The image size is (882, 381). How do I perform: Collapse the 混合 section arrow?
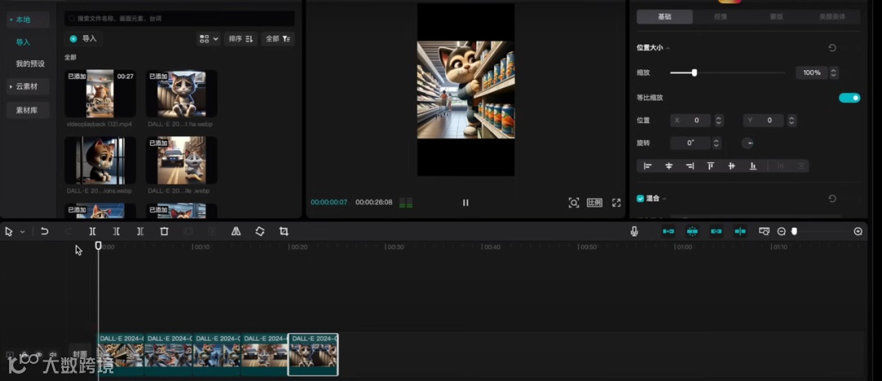pyautogui.click(x=664, y=199)
